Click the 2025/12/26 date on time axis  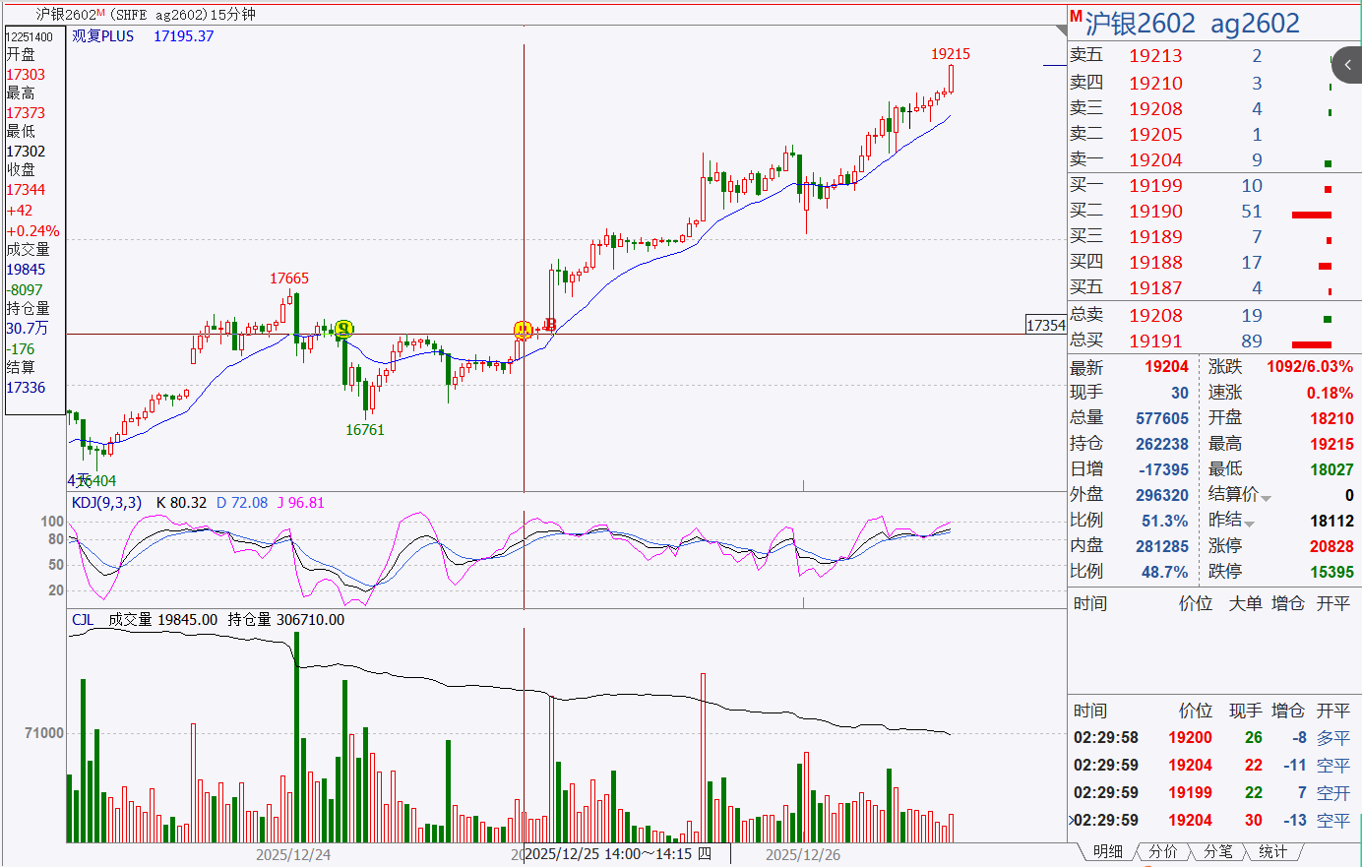(803, 854)
